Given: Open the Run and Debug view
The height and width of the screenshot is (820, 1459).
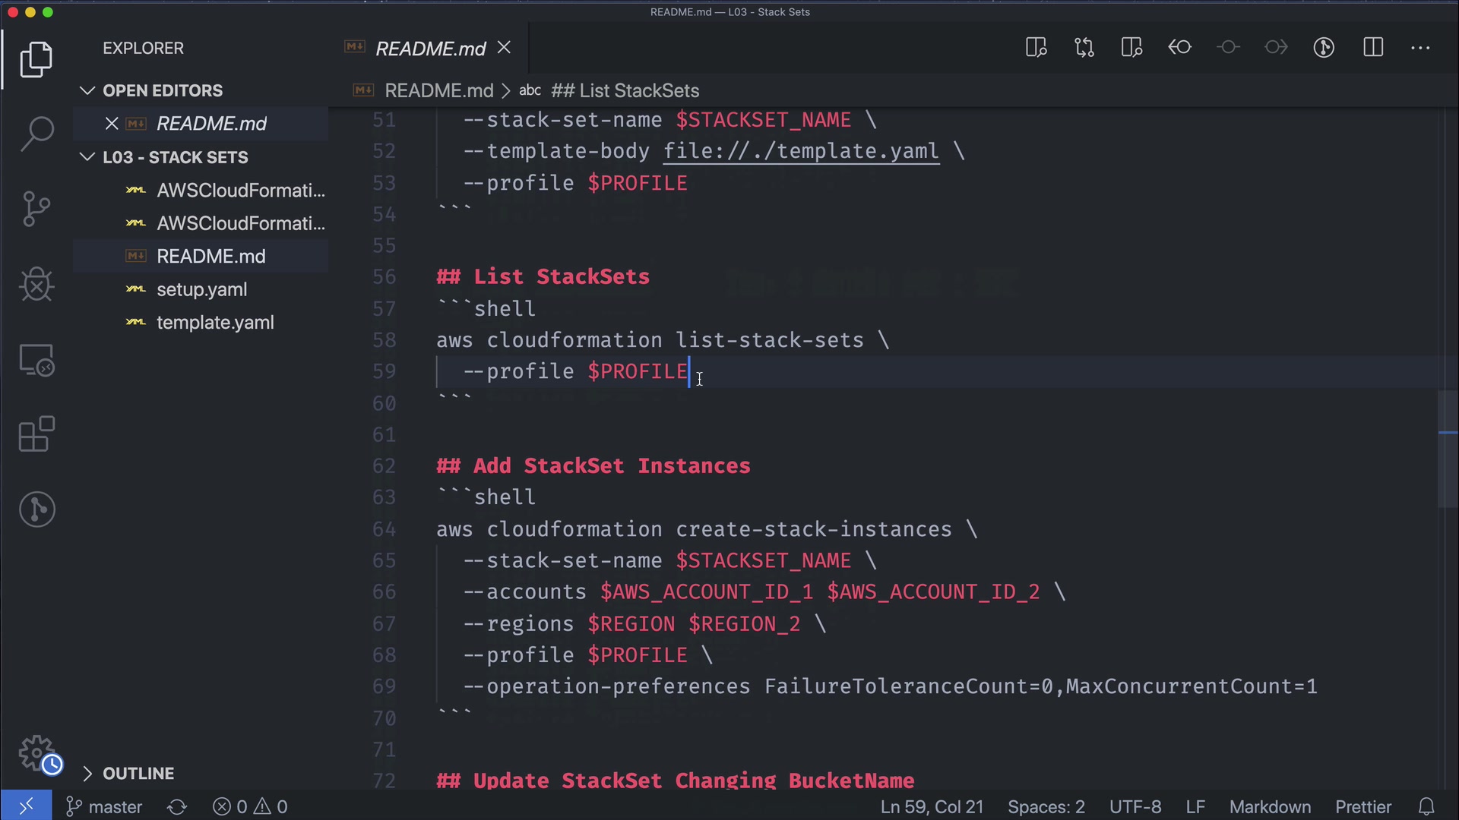Looking at the screenshot, I should [36, 285].
